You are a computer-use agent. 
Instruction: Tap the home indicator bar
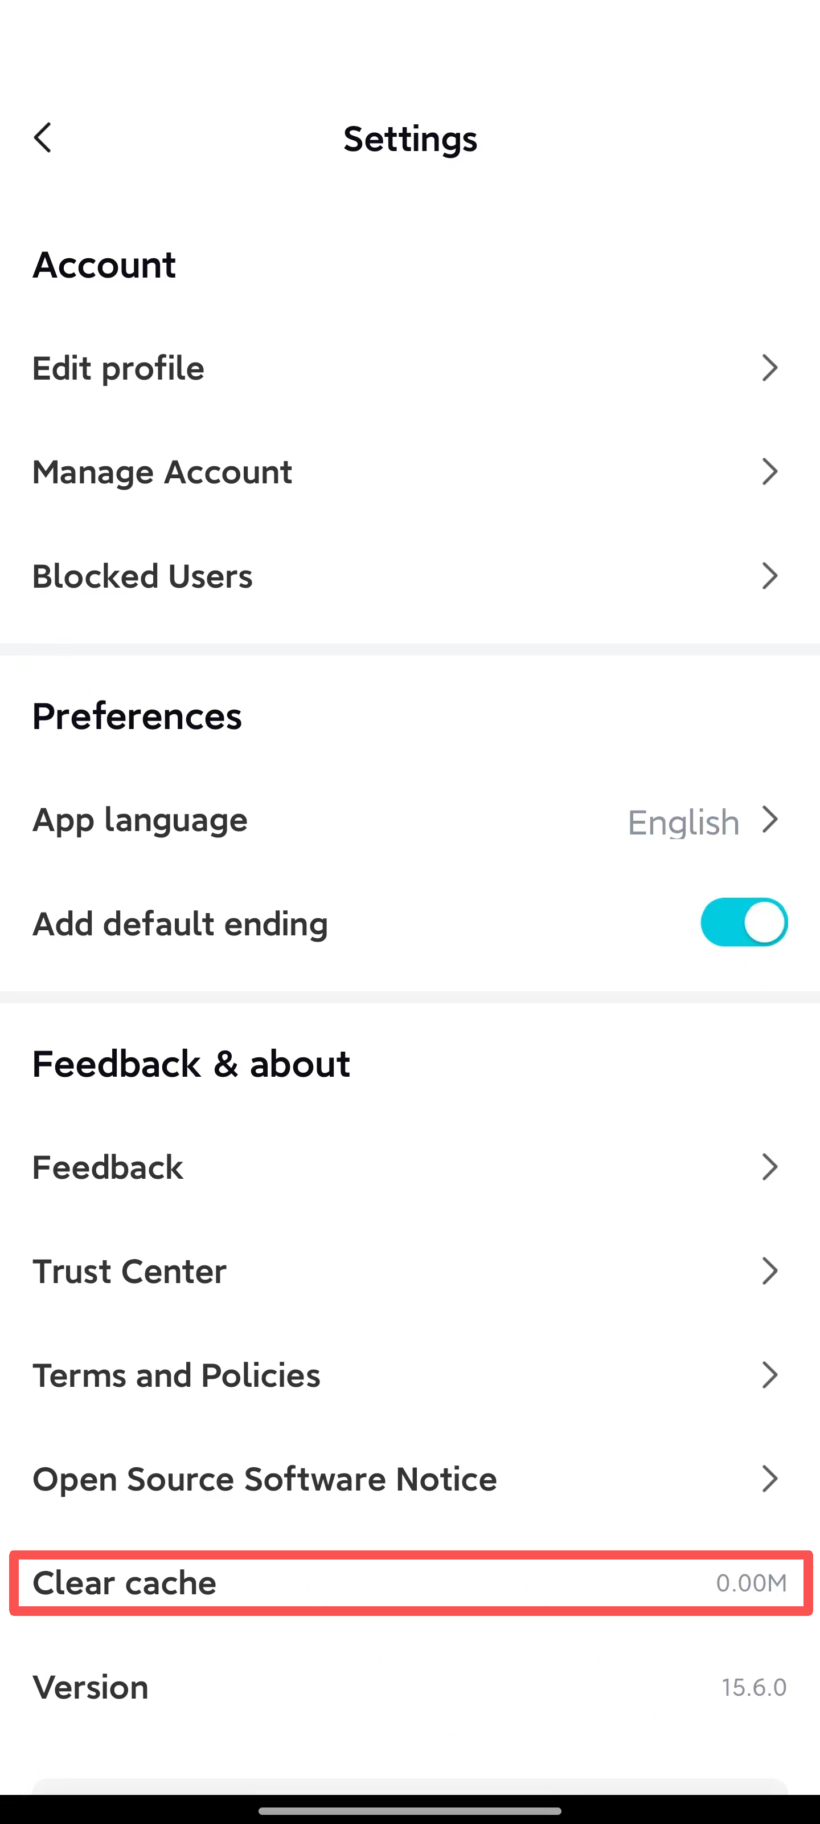coord(409,1811)
